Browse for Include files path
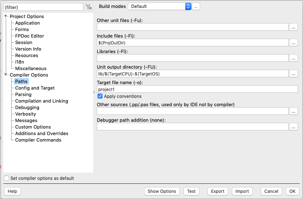 (293, 43)
